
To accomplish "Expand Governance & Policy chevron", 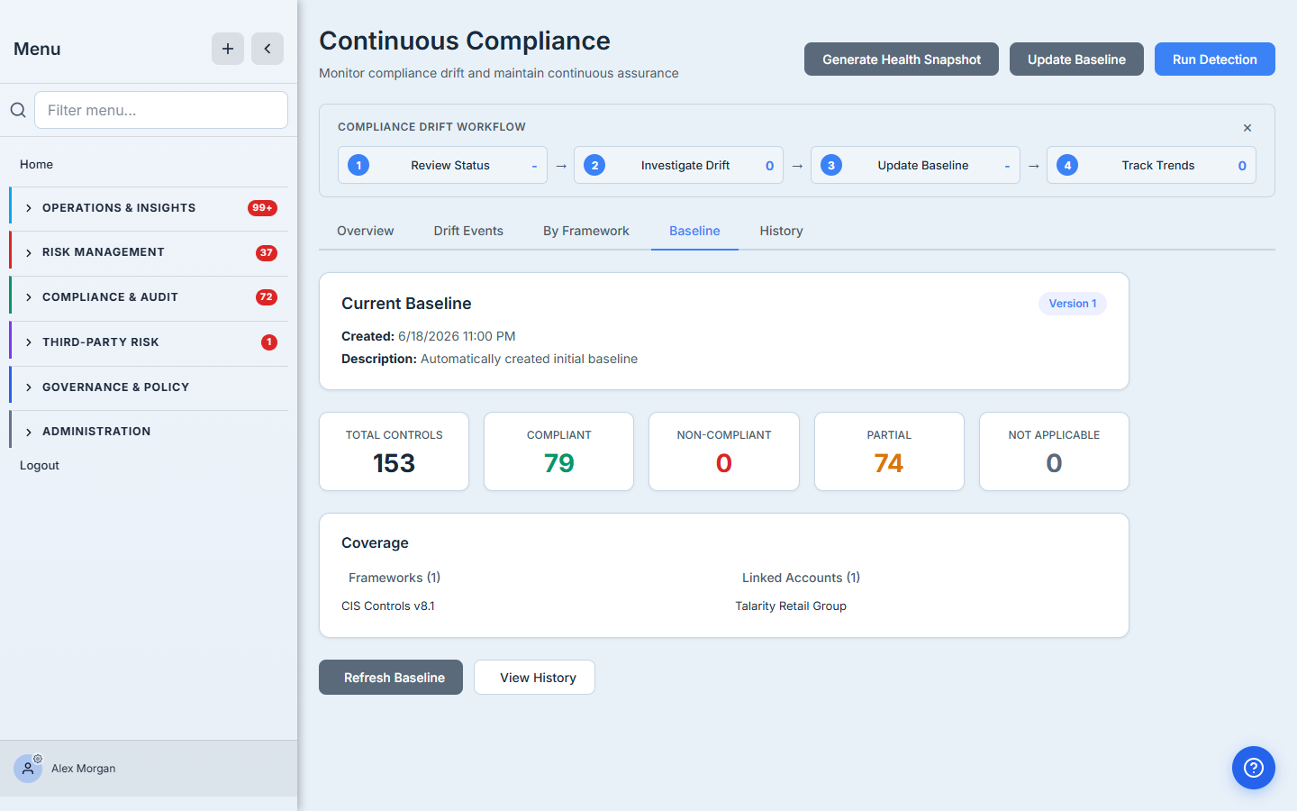I will tap(29, 387).
